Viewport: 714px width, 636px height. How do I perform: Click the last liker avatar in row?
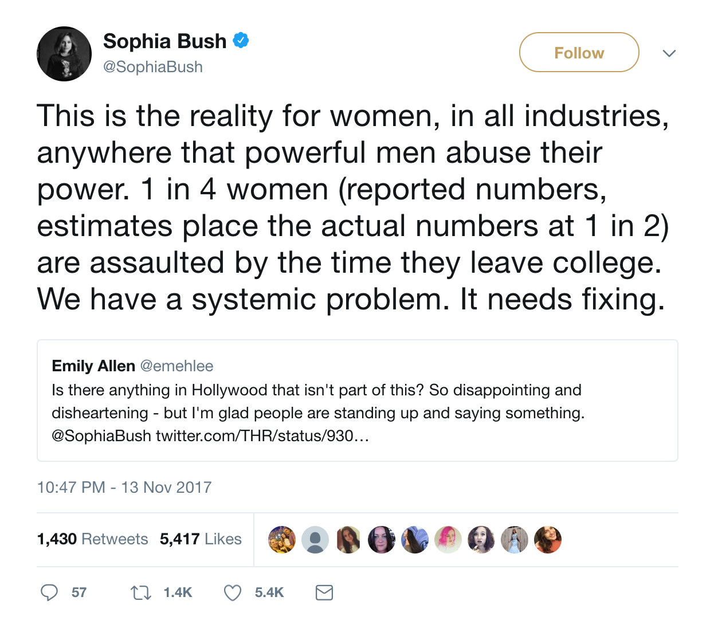click(548, 539)
